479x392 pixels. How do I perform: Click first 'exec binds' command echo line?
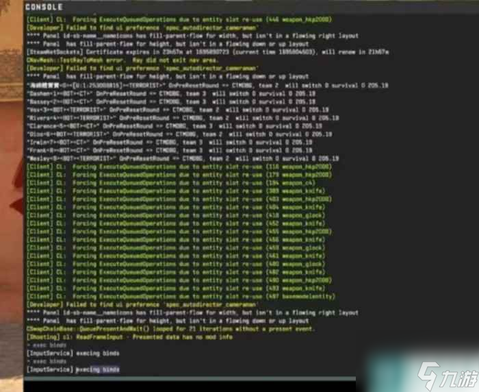tap(47, 345)
